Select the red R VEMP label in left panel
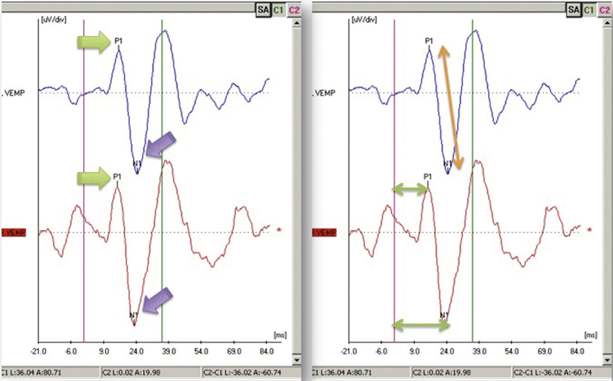The height and width of the screenshot is (381, 613). (13, 232)
